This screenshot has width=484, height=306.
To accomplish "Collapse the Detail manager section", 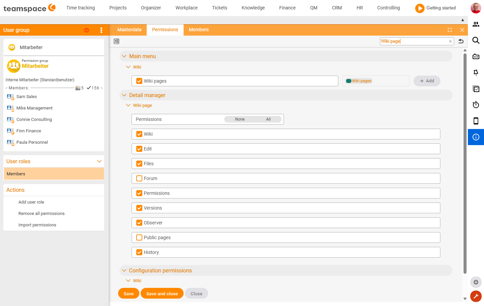I will click(124, 95).
